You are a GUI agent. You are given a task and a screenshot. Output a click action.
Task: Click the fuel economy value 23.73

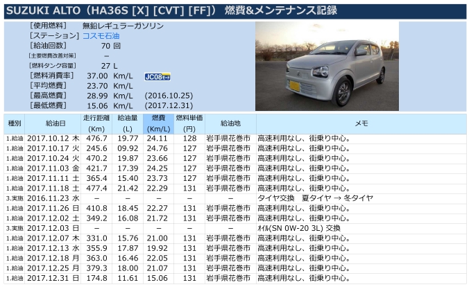[x=157, y=178]
